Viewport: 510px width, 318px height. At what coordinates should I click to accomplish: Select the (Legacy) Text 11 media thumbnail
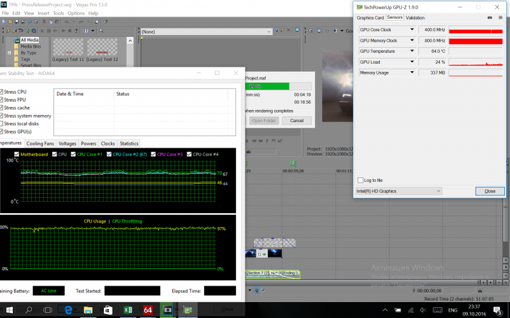tap(68, 47)
